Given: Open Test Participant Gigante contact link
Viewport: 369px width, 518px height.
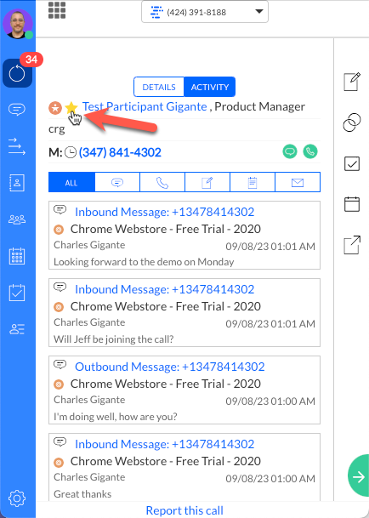Looking at the screenshot, I should click(145, 106).
